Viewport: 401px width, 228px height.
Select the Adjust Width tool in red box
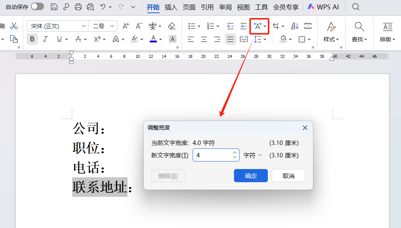(x=258, y=26)
